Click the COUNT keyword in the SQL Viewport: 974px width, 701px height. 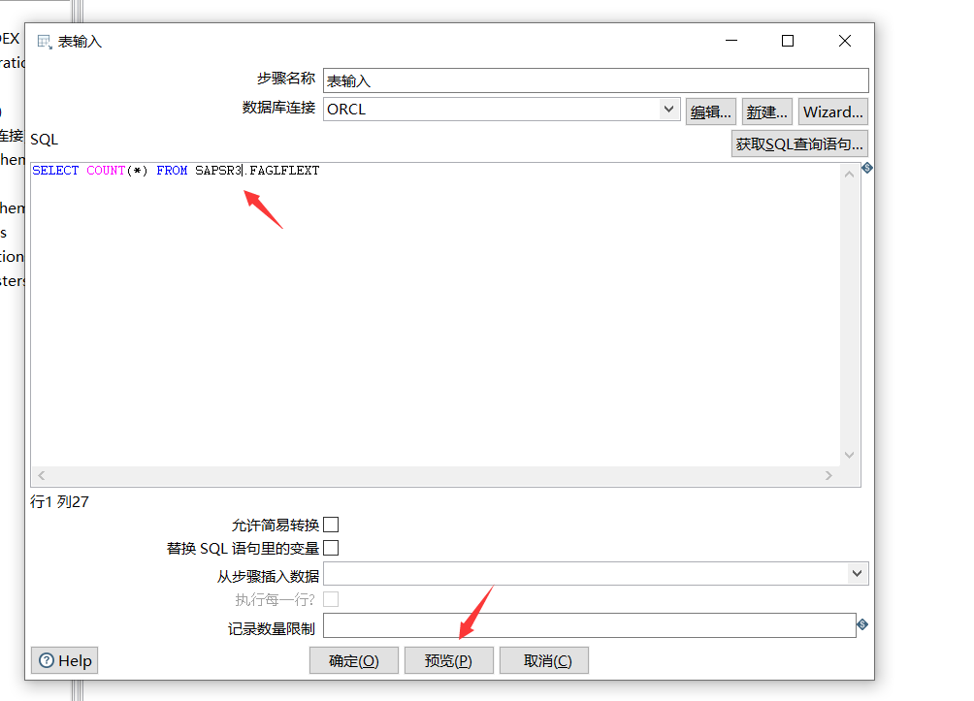[106, 170]
